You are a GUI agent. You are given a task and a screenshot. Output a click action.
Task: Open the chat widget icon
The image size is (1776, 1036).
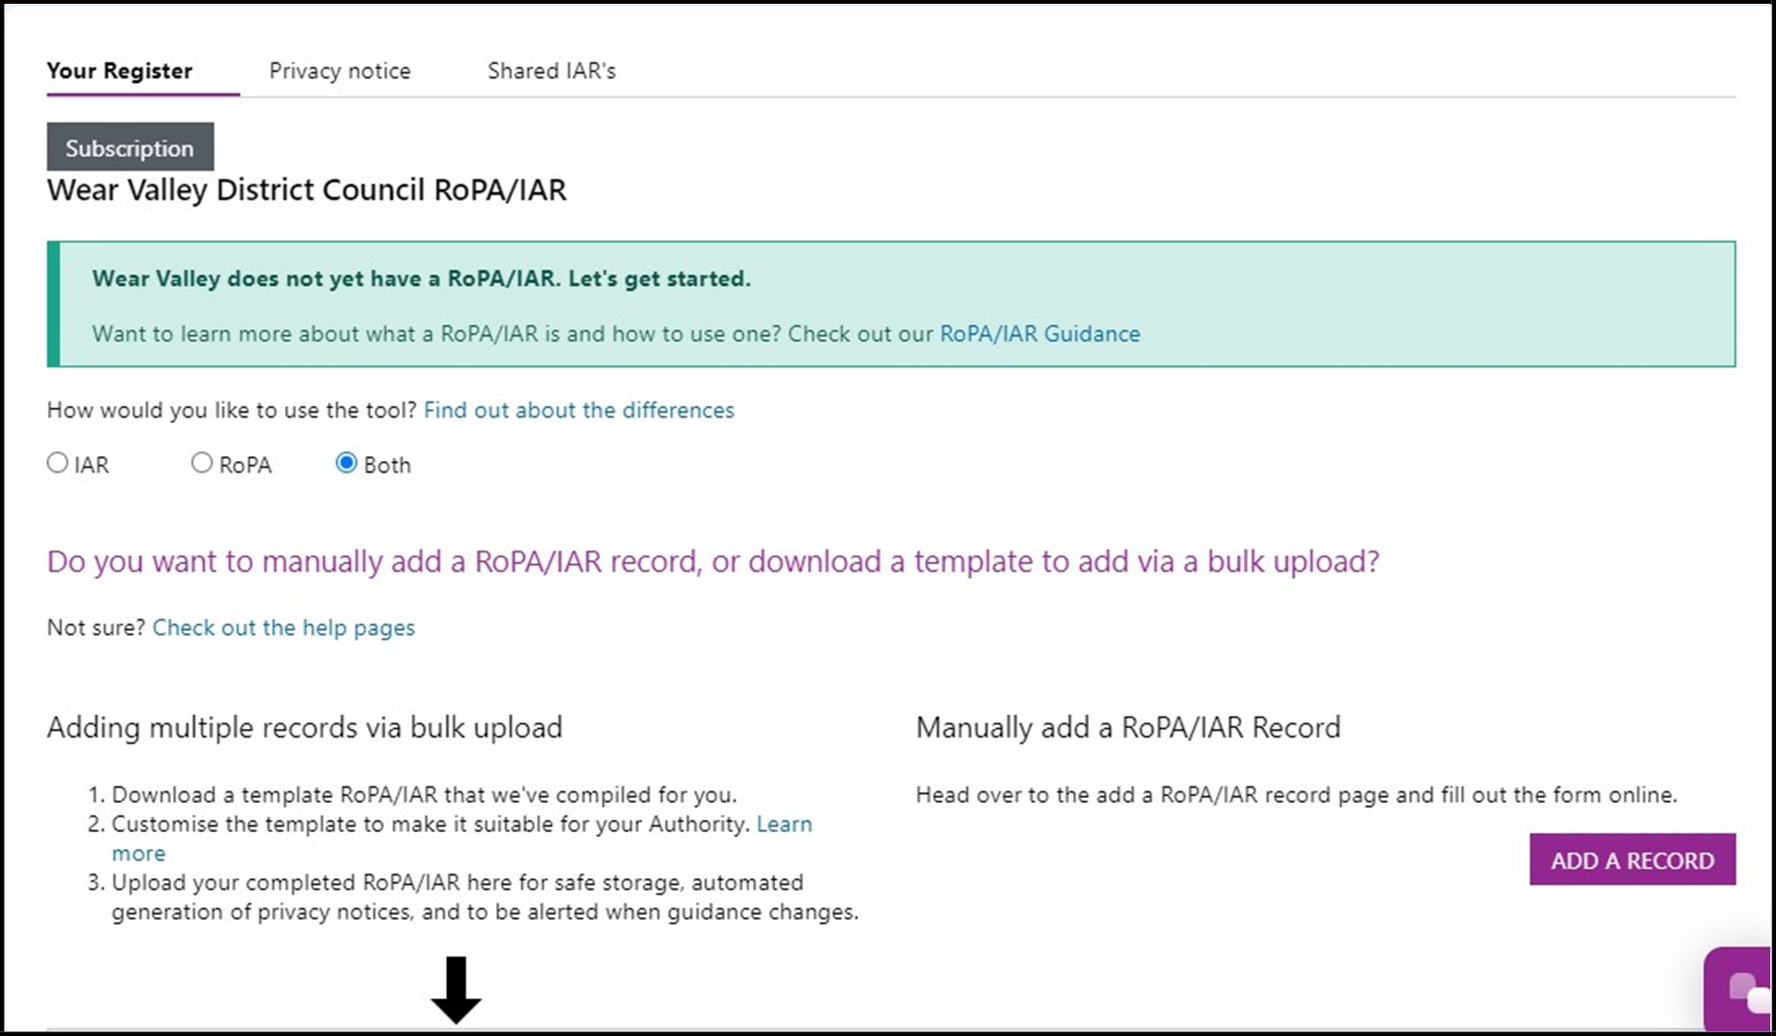click(1739, 990)
